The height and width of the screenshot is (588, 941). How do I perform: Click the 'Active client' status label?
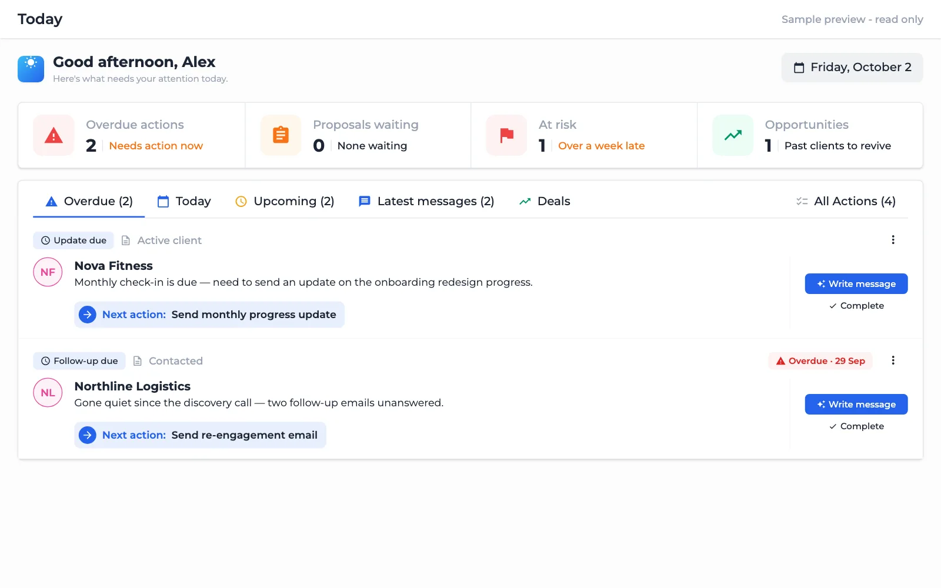[x=169, y=240]
